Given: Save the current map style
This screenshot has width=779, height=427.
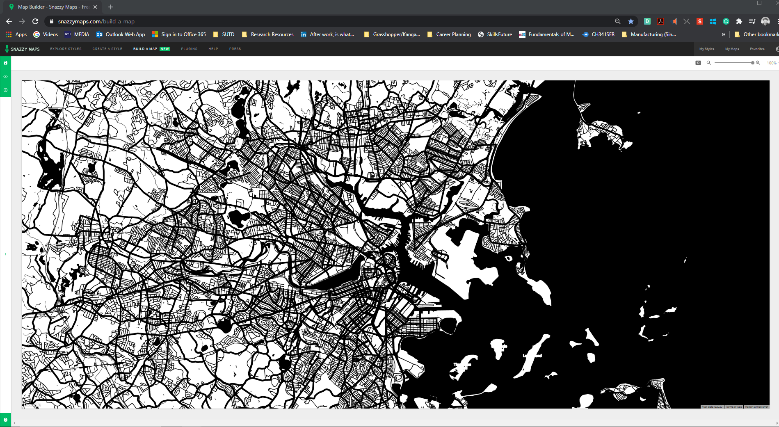Looking at the screenshot, I should point(5,63).
